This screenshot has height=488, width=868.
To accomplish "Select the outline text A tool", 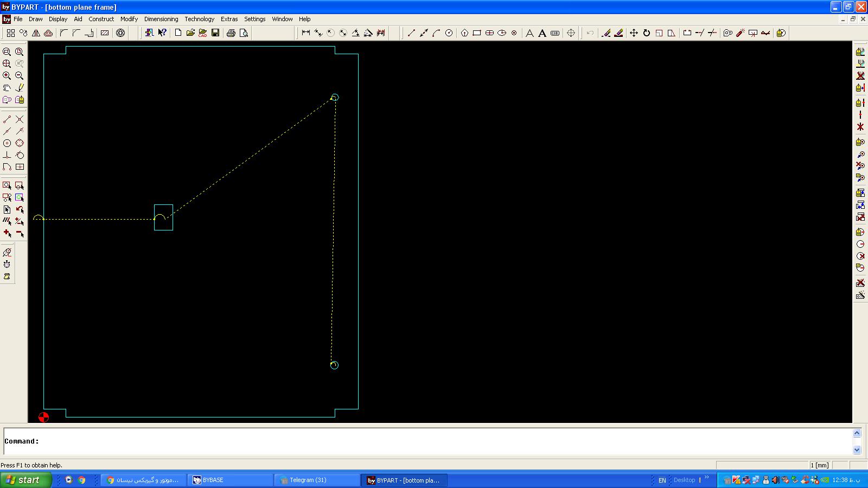I will point(529,33).
